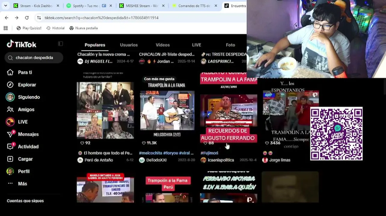
Task: Switch to Comandos de TTS tab
Action: click(195, 6)
